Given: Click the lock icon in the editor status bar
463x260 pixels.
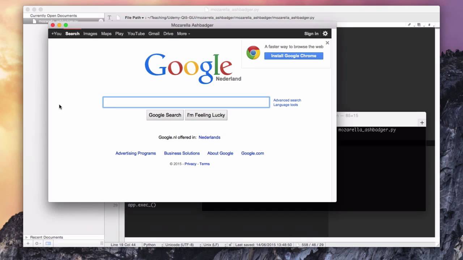Looking at the screenshot, I should (x=230, y=244).
